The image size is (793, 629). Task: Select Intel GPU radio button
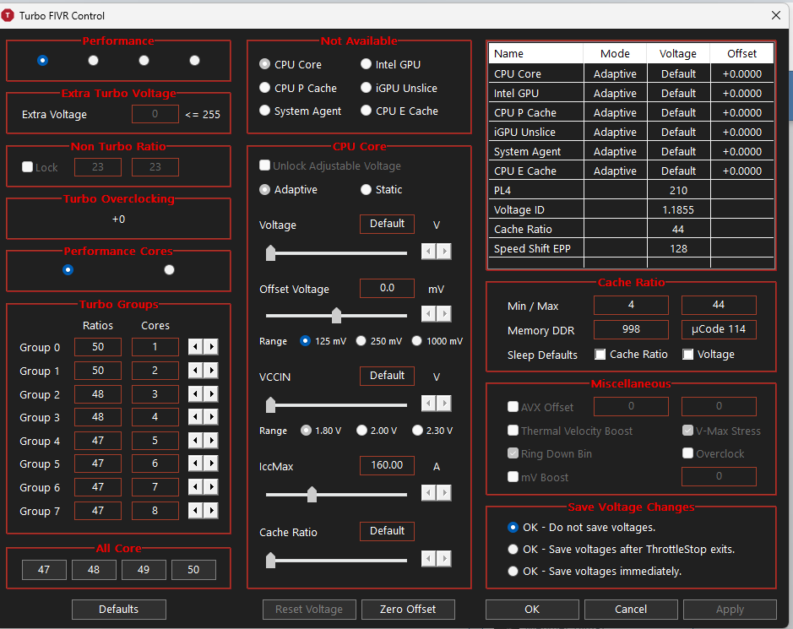point(367,64)
